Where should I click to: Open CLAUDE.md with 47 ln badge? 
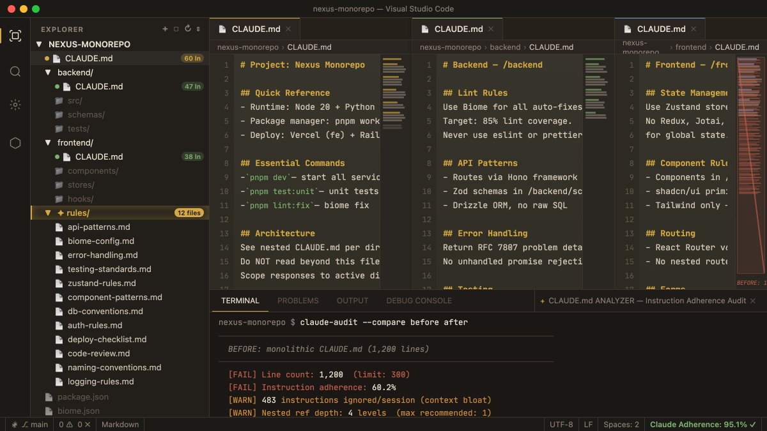point(120,87)
